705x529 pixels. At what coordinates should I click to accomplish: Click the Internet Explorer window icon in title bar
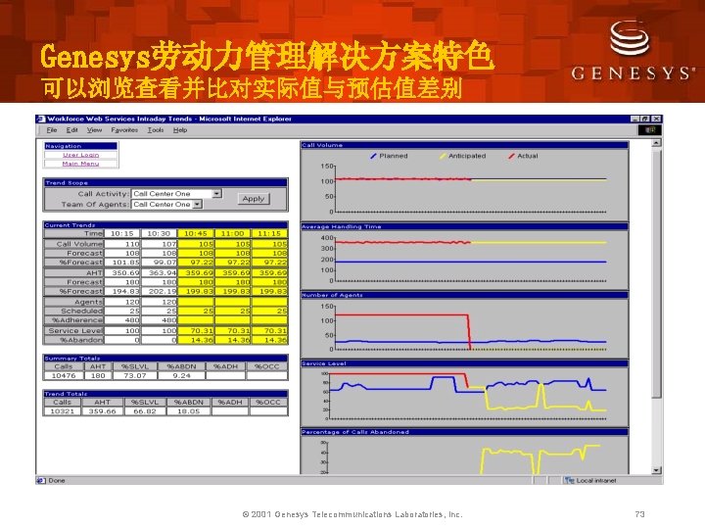click(x=41, y=119)
